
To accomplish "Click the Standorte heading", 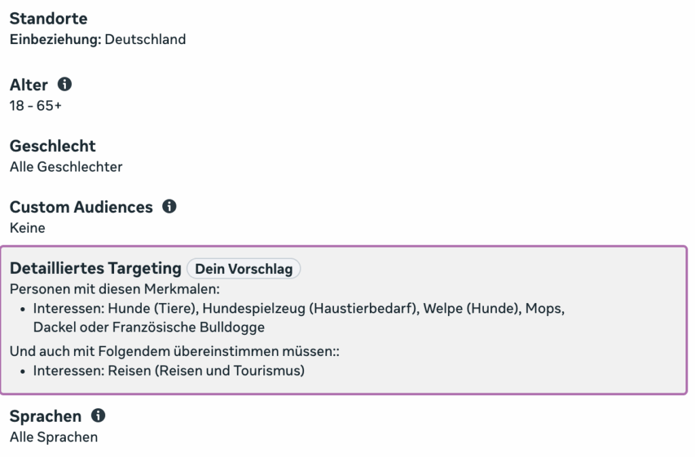I will coord(49,18).
